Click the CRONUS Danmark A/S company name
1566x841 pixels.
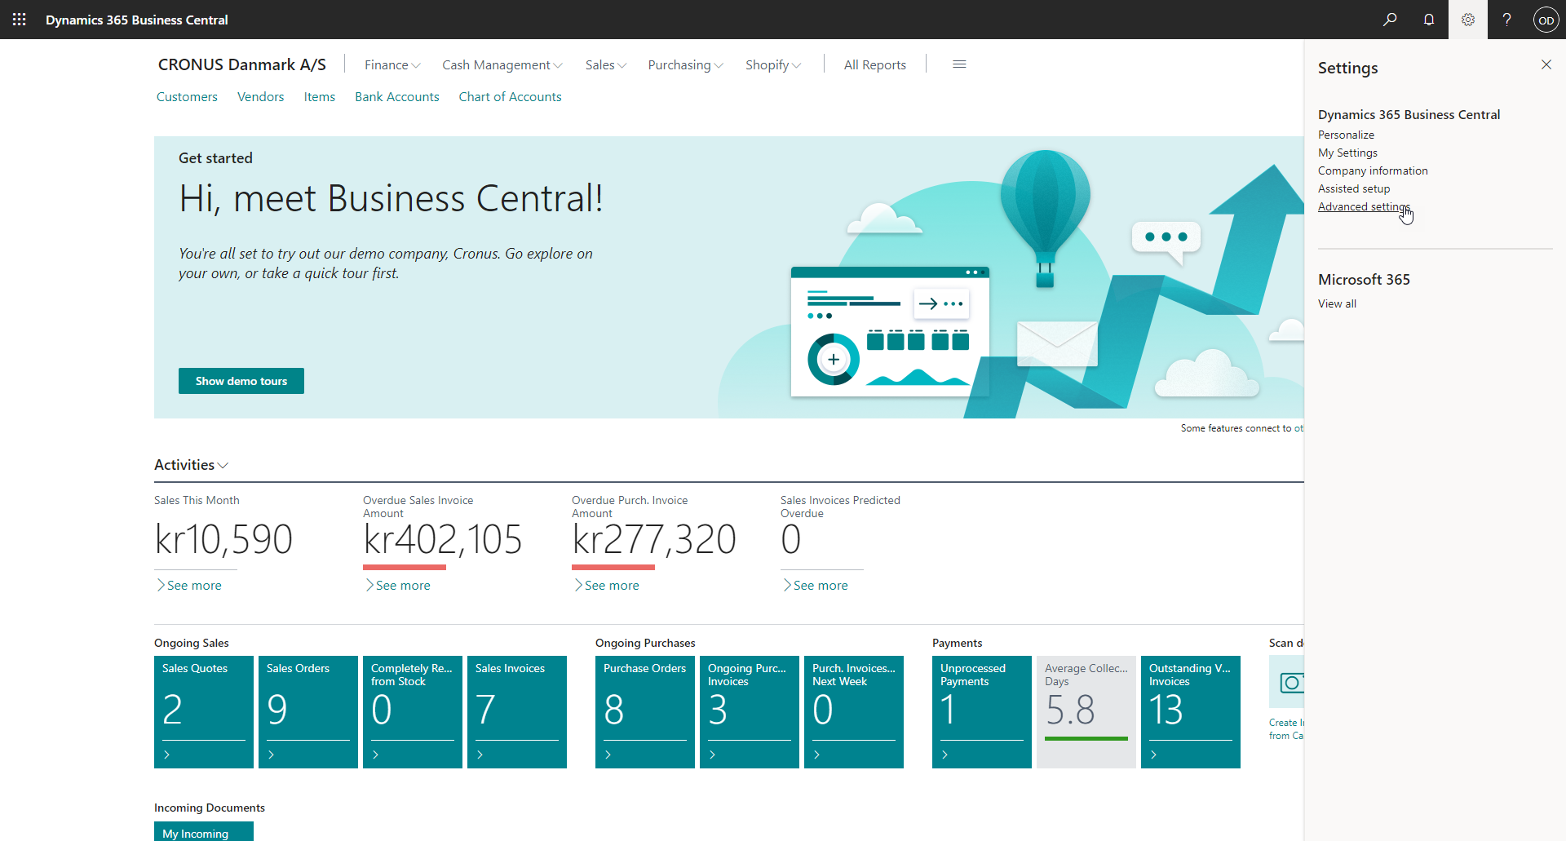click(x=242, y=64)
